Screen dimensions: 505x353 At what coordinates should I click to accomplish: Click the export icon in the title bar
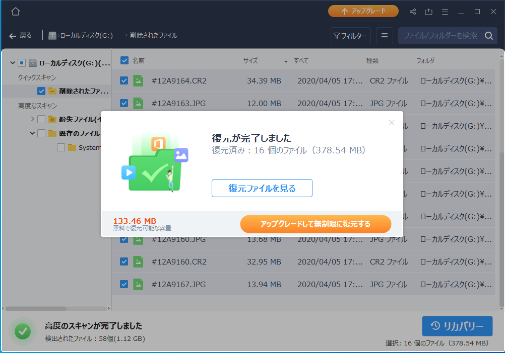429,11
